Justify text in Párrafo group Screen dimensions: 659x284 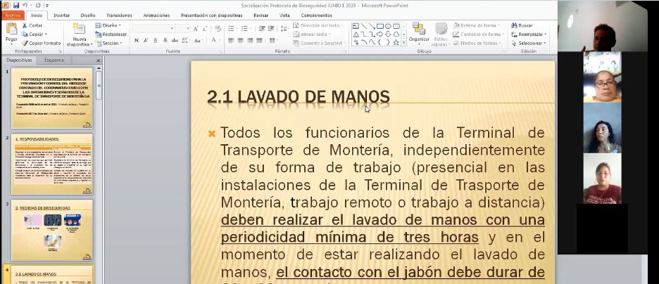(x=259, y=40)
